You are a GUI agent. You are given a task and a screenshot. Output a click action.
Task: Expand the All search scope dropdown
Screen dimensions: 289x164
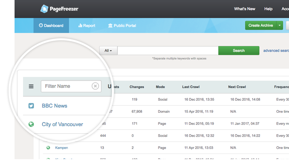[x=108, y=51]
